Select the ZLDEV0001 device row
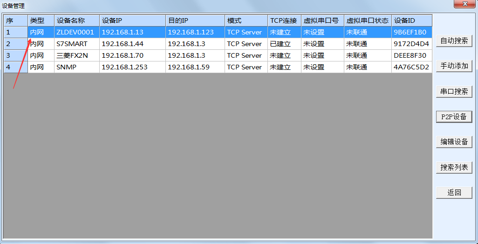Image resolution: width=478 pixels, height=244 pixels. coord(75,33)
